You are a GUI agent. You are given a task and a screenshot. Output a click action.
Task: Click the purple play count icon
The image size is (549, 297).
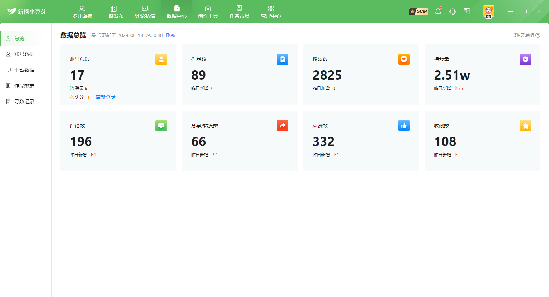(525, 59)
